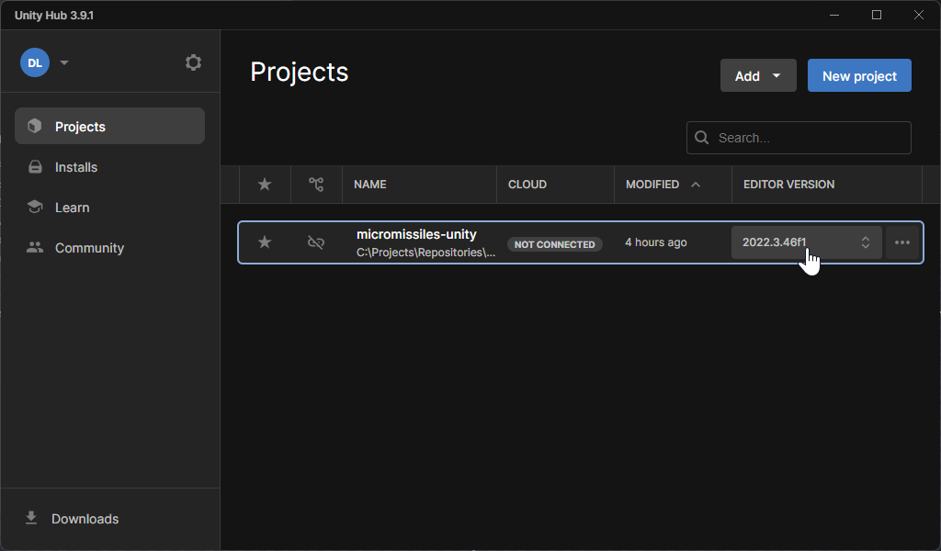
Task: Click the Installs drive icon
Action: pos(35,167)
